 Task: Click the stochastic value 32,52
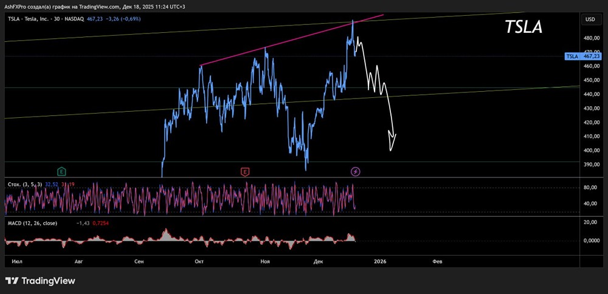pos(52,185)
